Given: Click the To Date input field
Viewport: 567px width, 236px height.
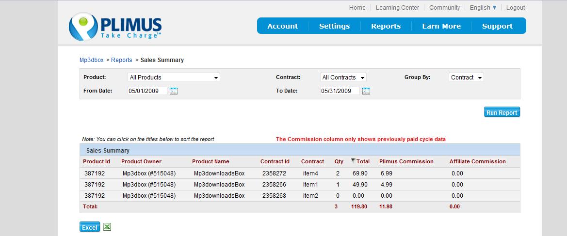Looking at the screenshot, I should pos(340,91).
